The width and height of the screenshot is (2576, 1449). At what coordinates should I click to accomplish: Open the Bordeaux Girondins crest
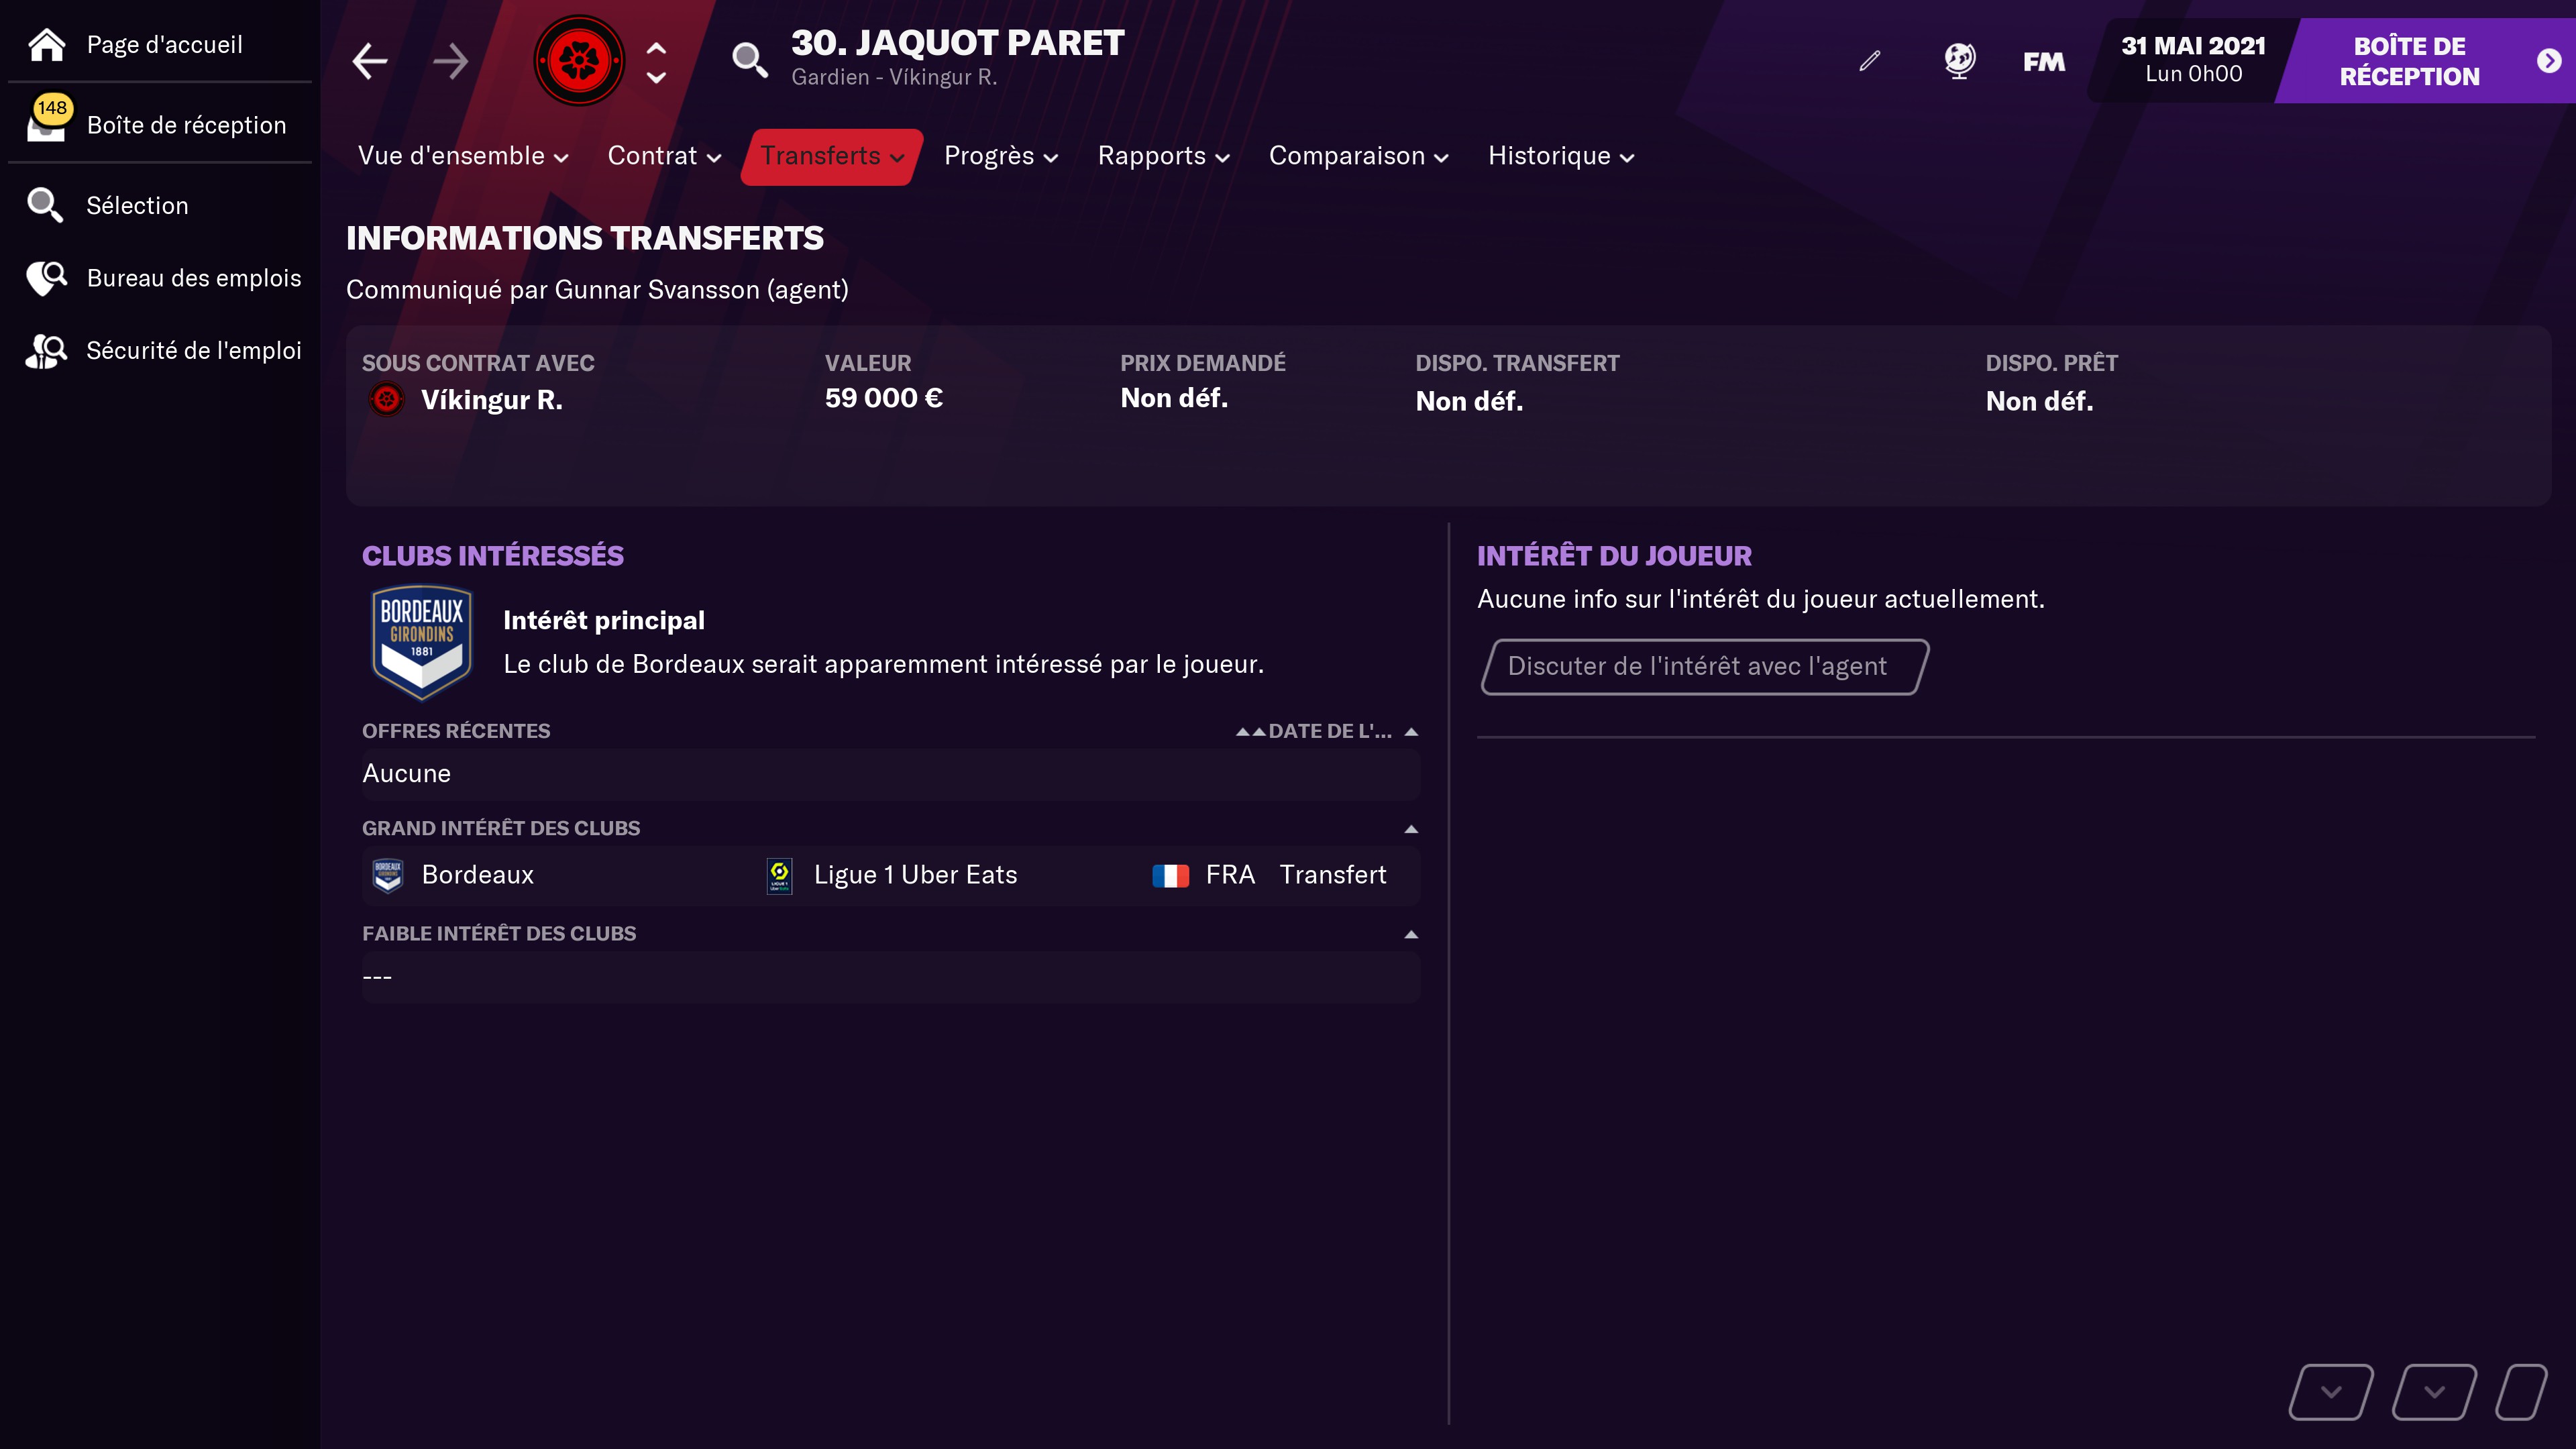(422, 642)
